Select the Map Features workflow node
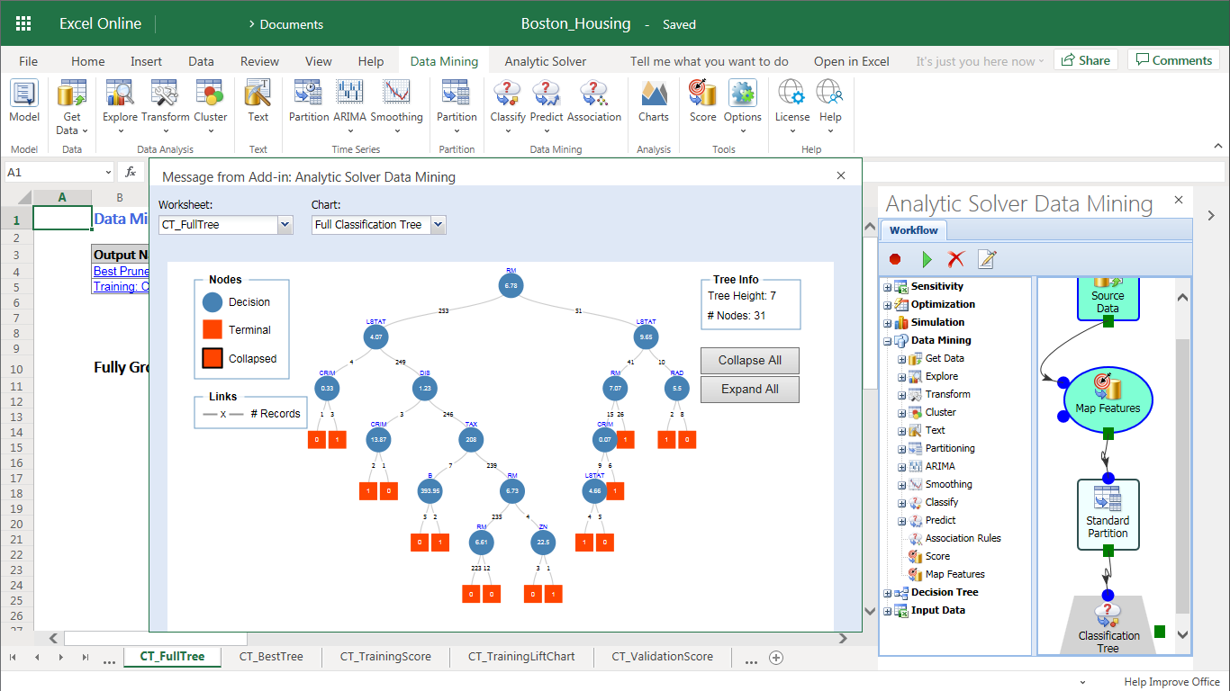Image resolution: width=1230 pixels, height=691 pixels. coord(1108,399)
